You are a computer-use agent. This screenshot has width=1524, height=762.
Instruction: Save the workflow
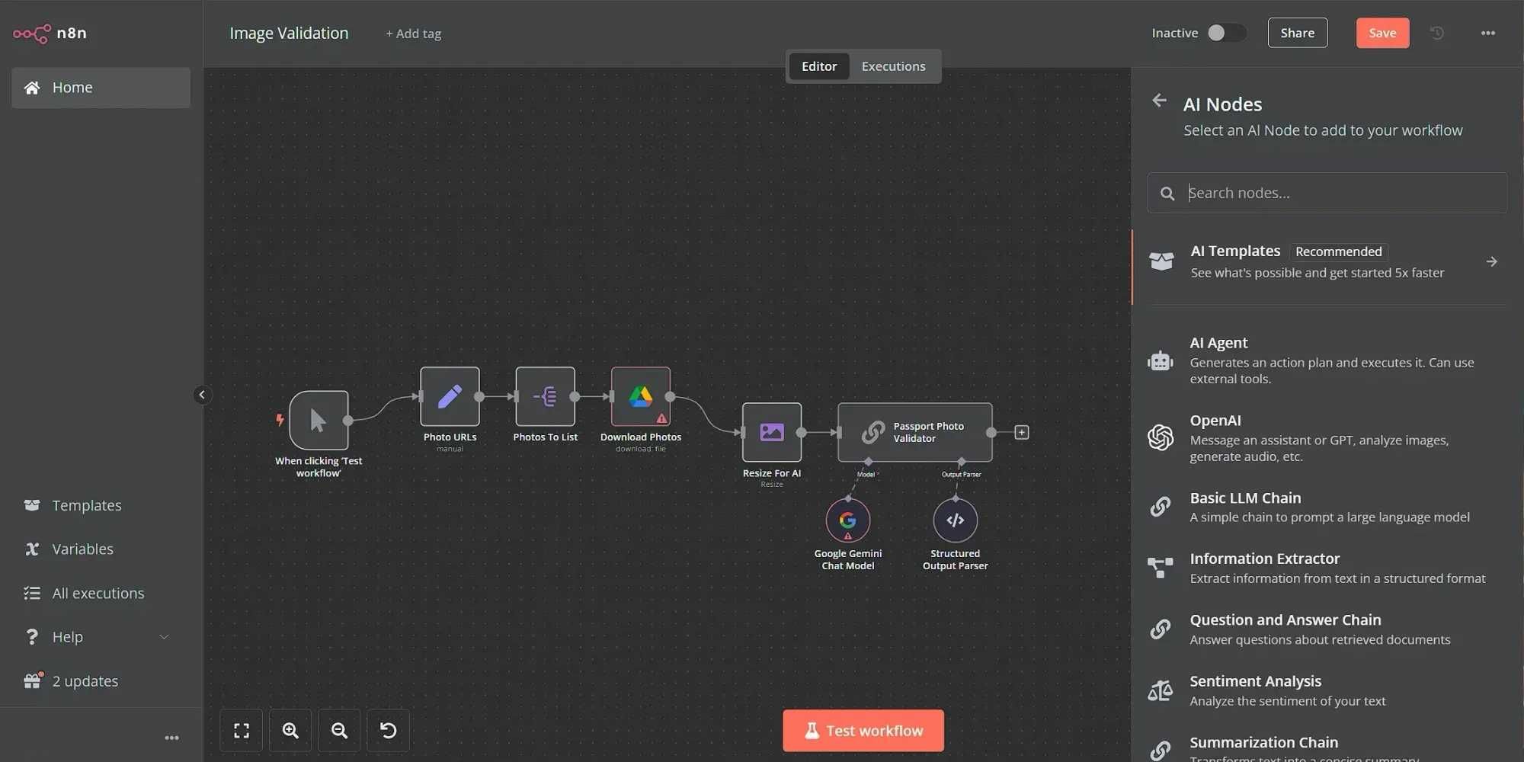[1382, 33]
